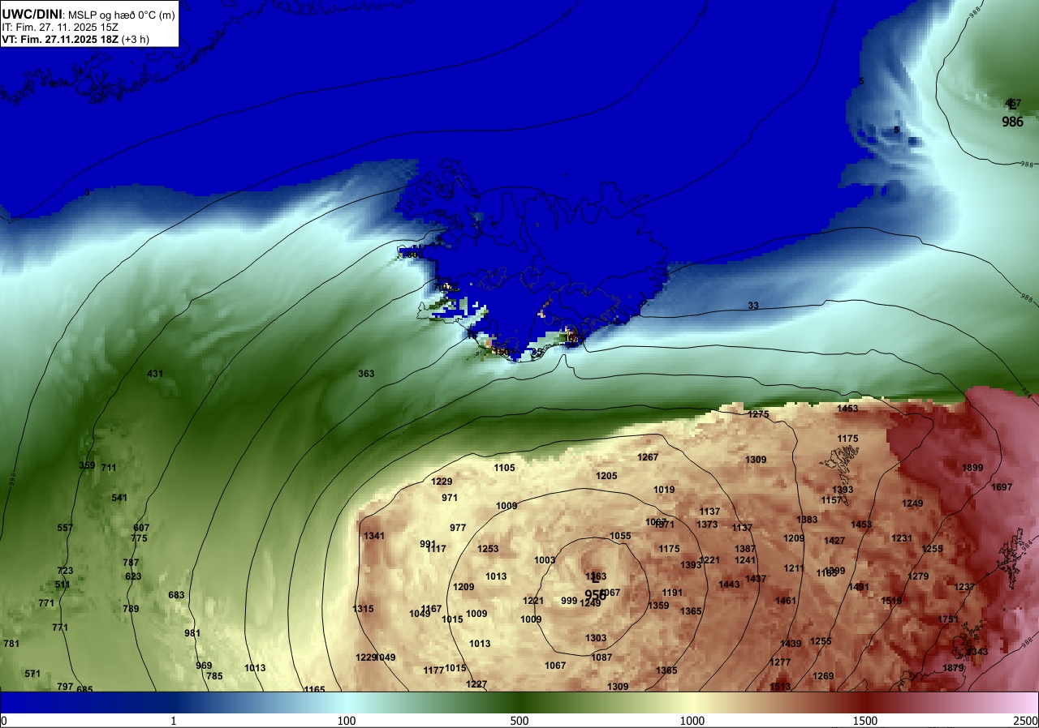Click the 1303 height value
The image size is (1039, 728).
coord(596,638)
